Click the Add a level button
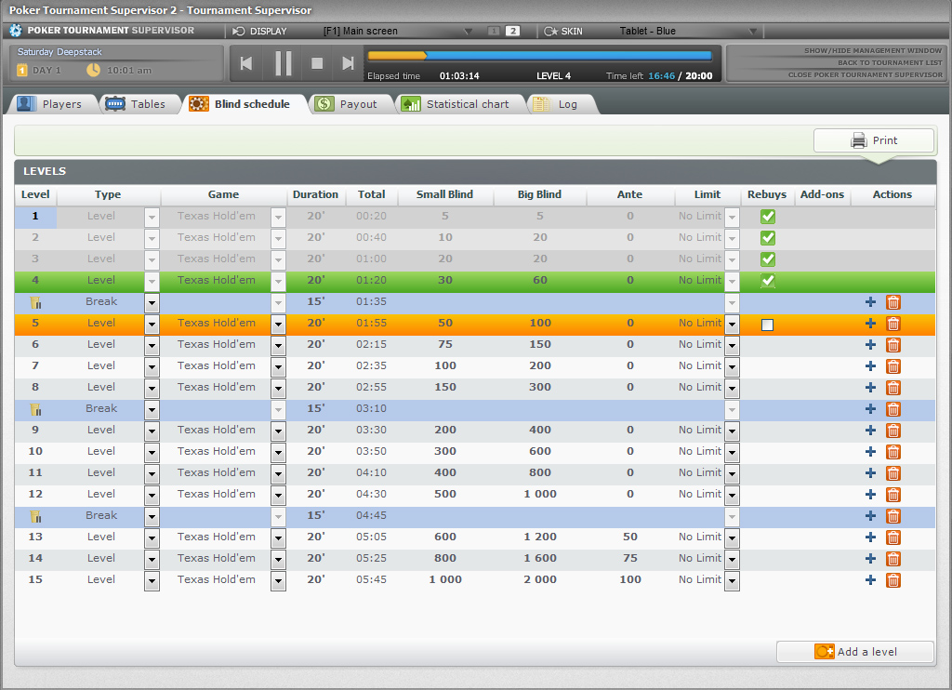Screen dimensions: 952x690 point(855,652)
